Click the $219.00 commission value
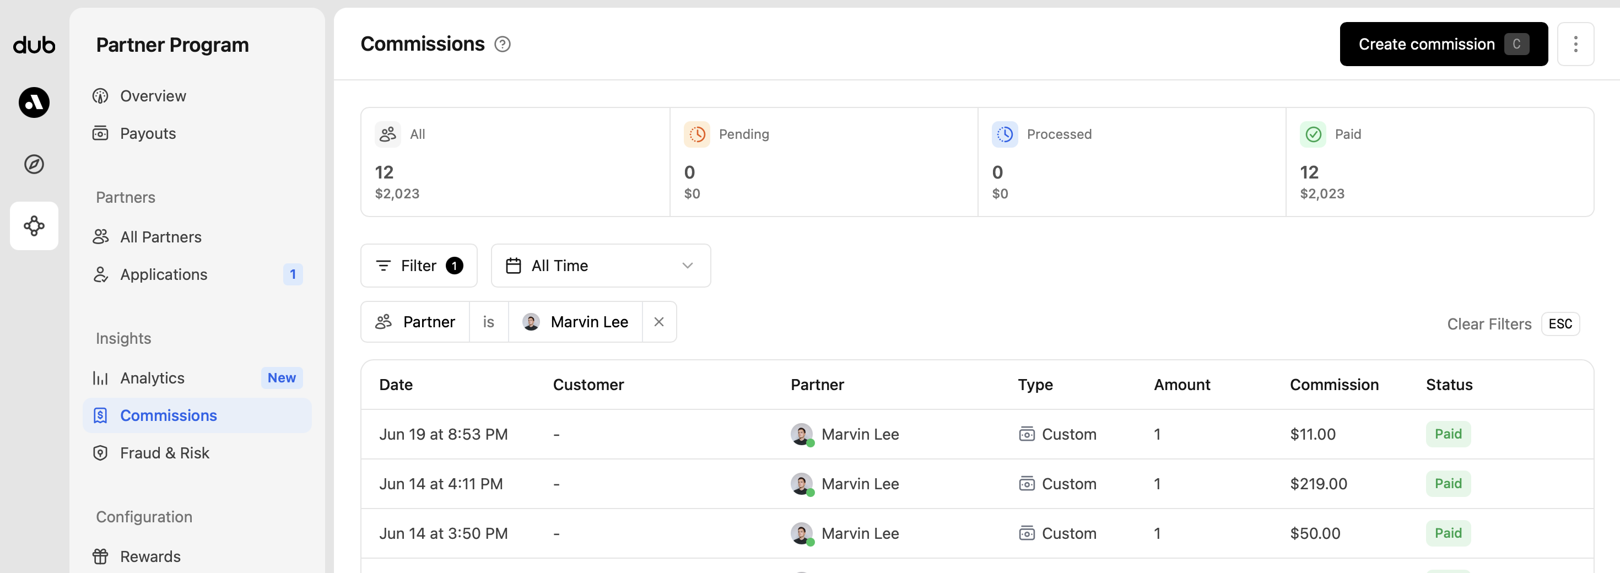This screenshot has width=1620, height=573. click(x=1318, y=484)
